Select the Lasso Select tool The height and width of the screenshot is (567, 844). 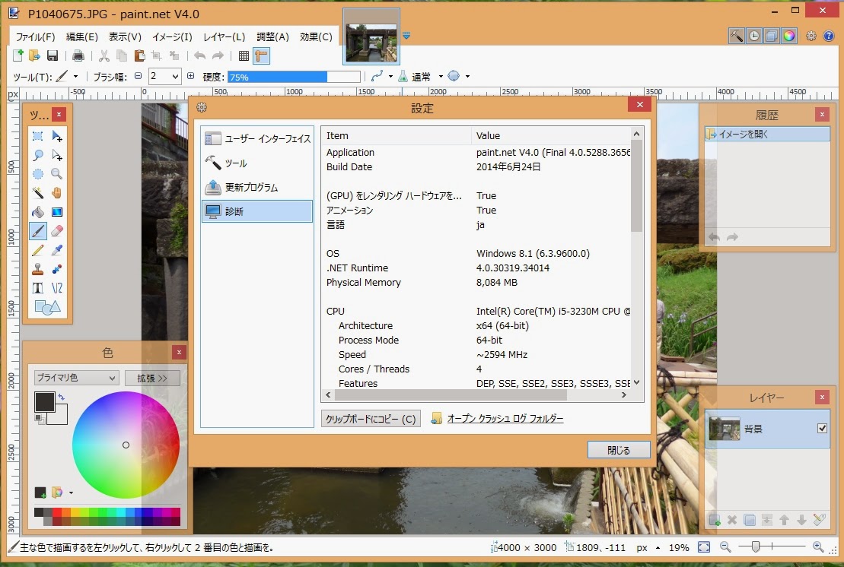pos(38,155)
